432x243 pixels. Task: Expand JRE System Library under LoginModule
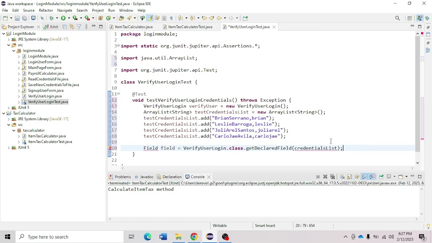(9, 39)
